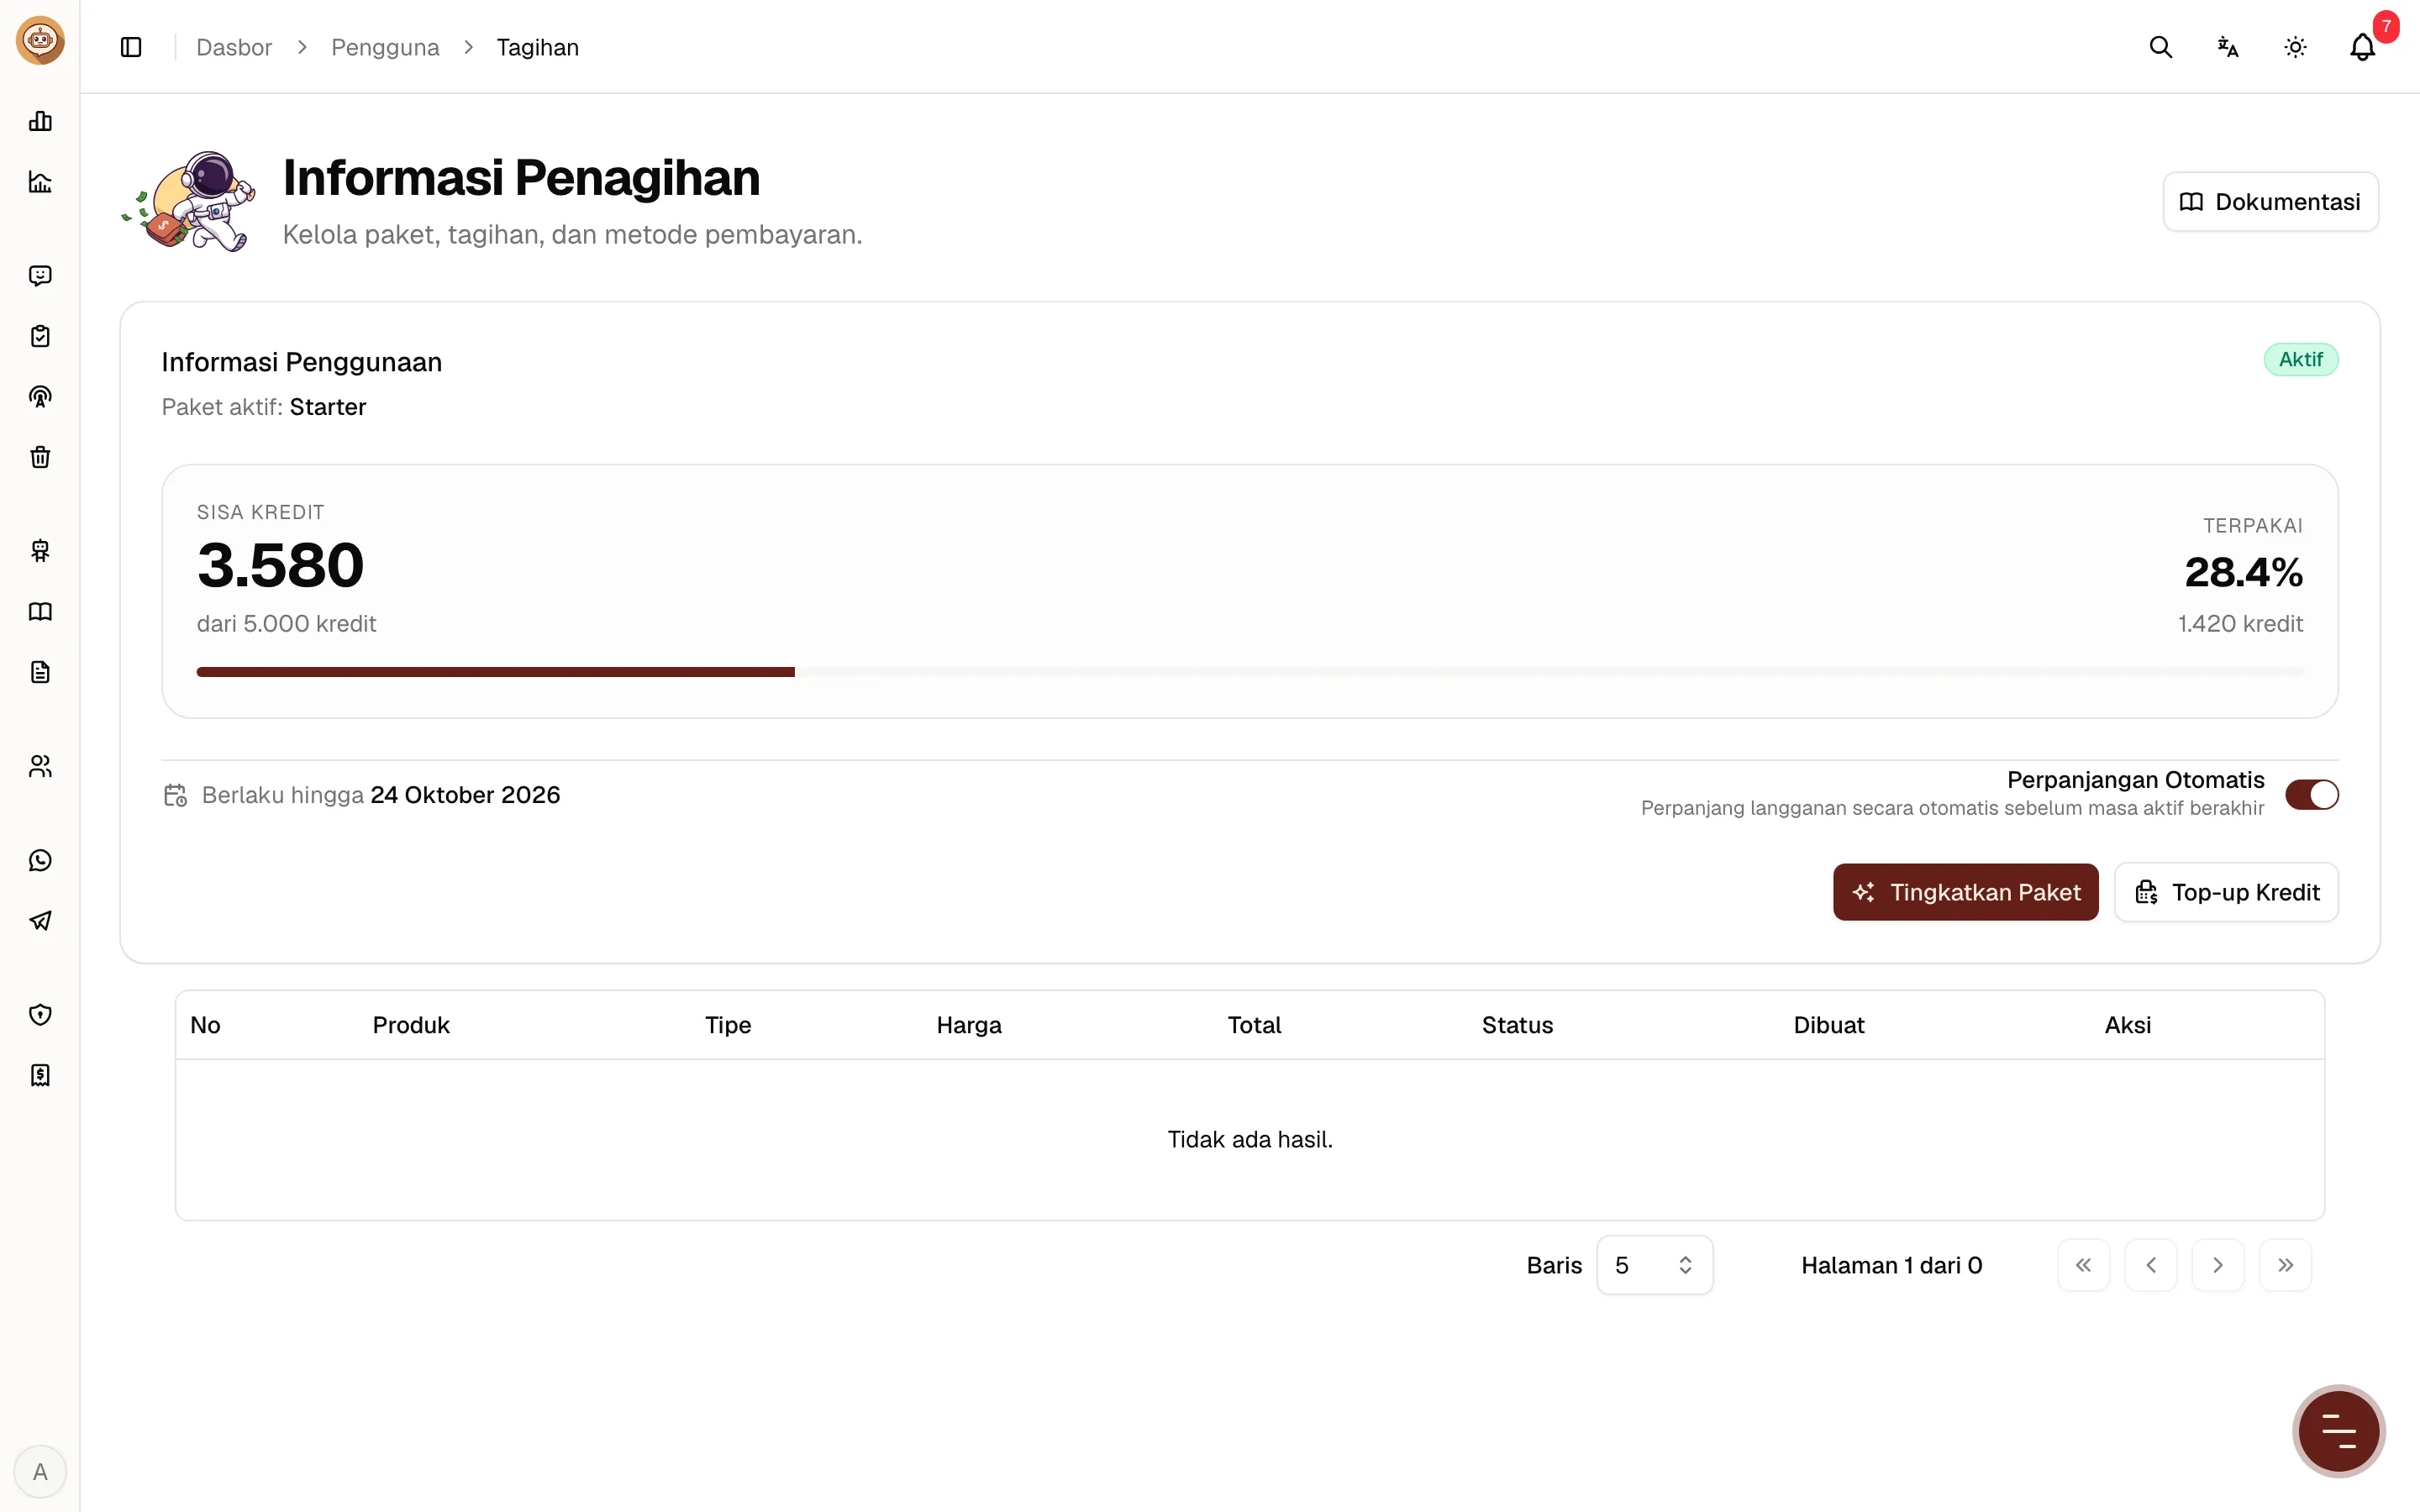Image resolution: width=2420 pixels, height=1512 pixels.
Task: Open the chat message sidebar icon
Action: pos(40,276)
